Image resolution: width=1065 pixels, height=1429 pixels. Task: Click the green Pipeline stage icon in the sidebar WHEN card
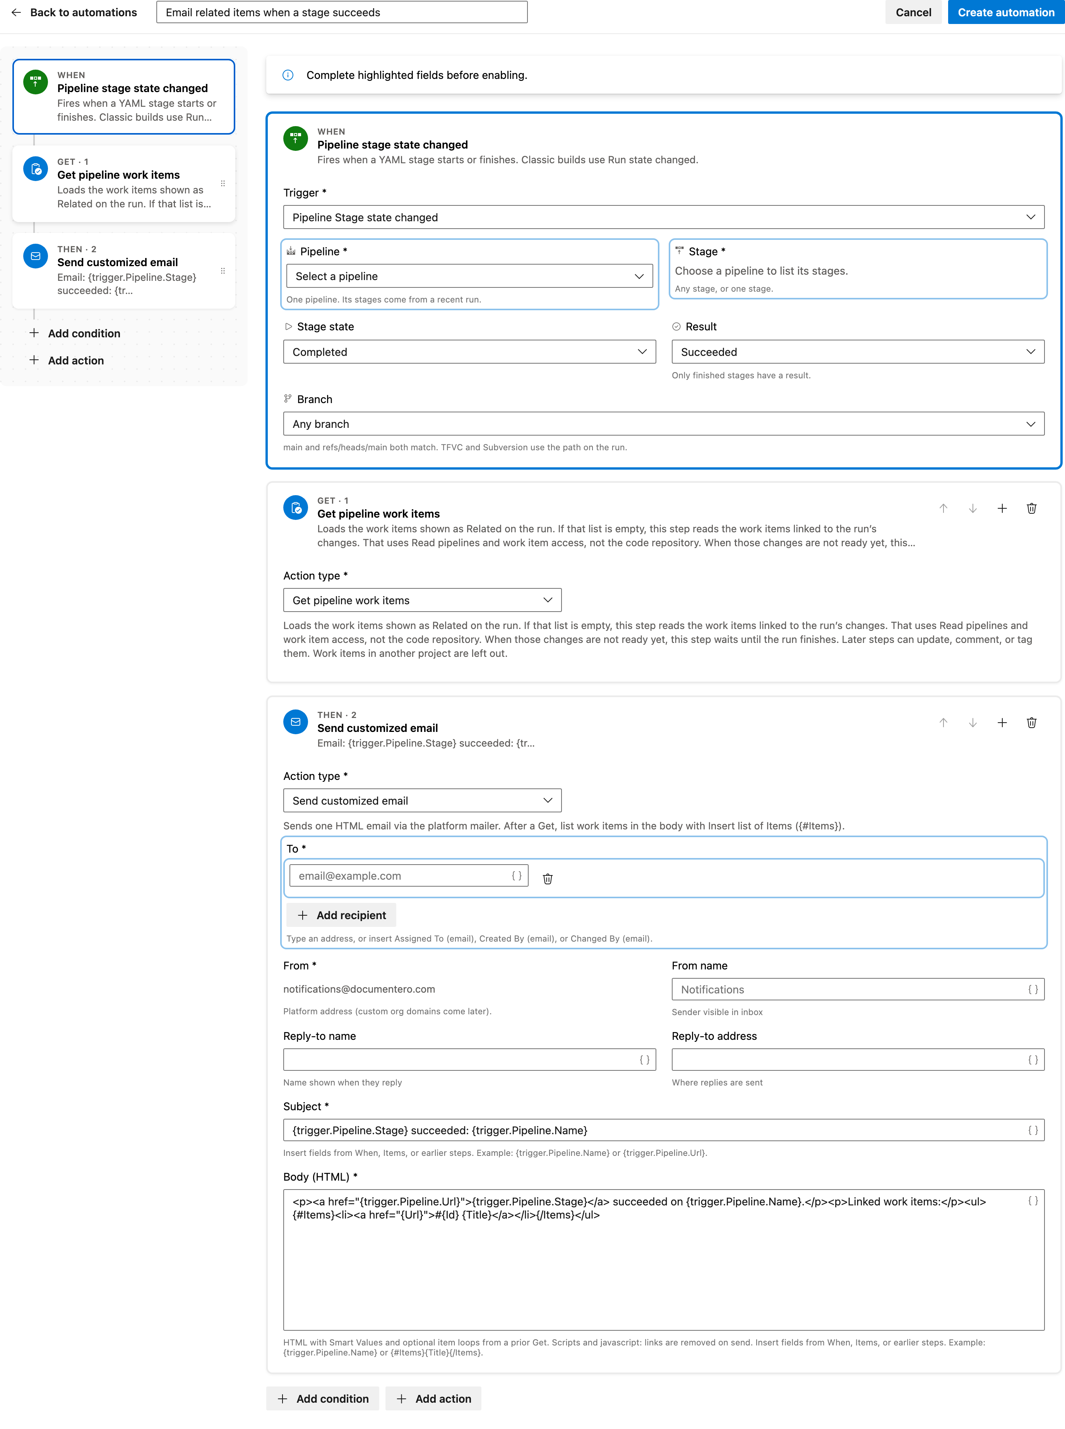[36, 82]
